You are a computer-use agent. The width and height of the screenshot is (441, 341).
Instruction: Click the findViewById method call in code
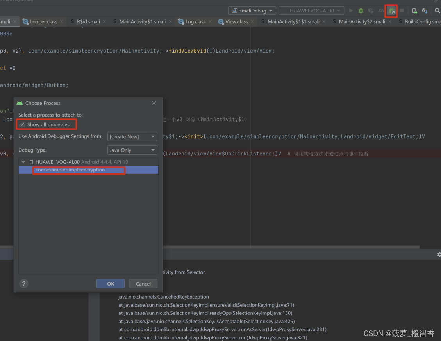(x=187, y=51)
